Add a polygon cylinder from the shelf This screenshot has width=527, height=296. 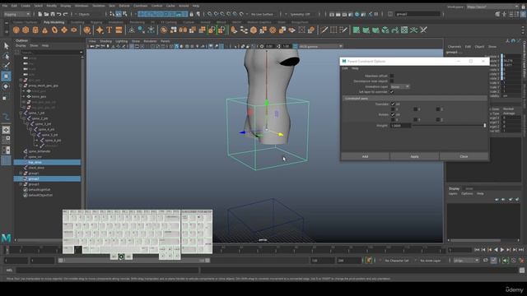(35, 30)
